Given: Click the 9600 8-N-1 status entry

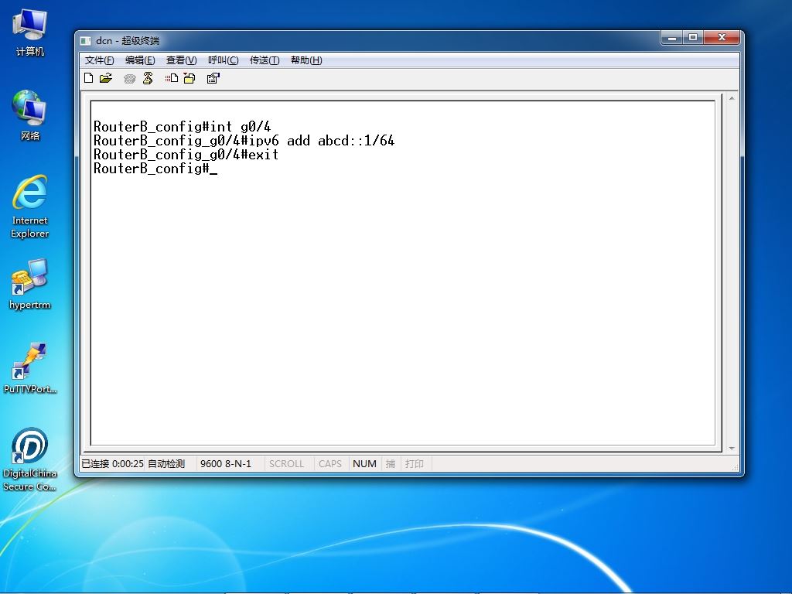Looking at the screenshot, I should click(226, 464).
